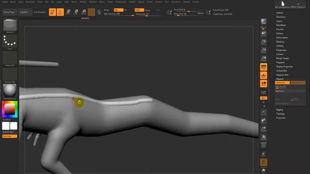The image size is (310, 174).
Task: Expand the Adaptive Skin subpalette
Action: (x=282, y=75)
